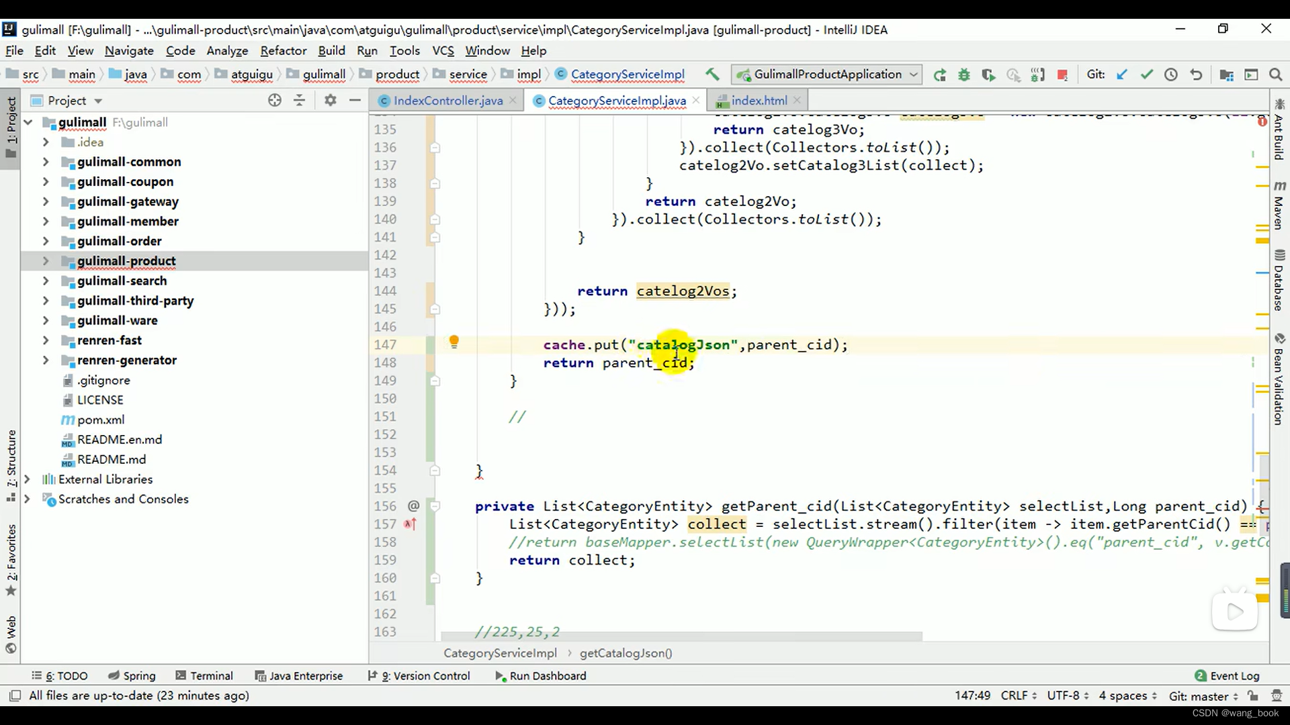Click the Event Log icon
The width and height of the screenshot is (1290, 725).
(1201, 676)
